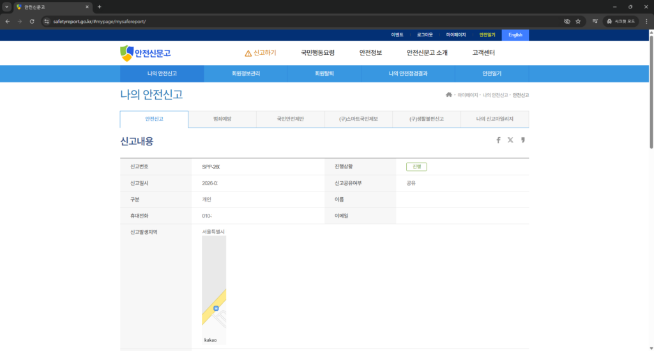654x351 pixels.
Task: Share report via X (Twitter) icon
Action: pyautogui.click(x=510, y=140)
